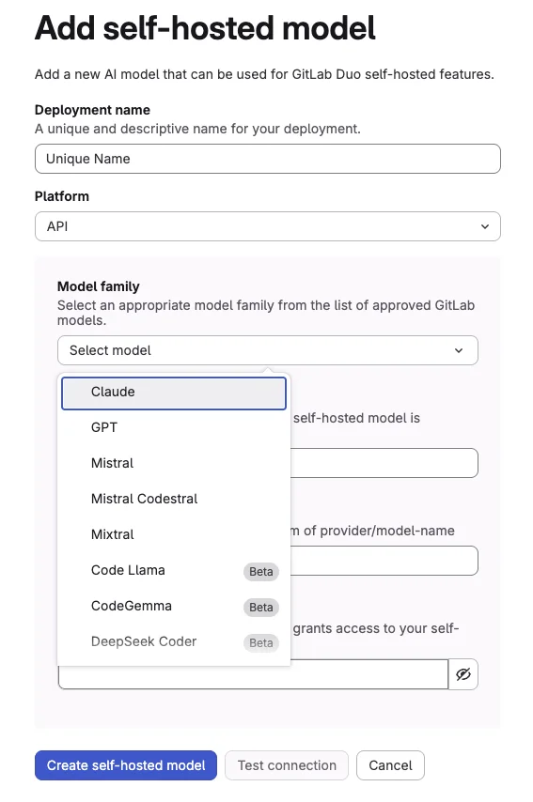
Task: Select Mistral Codestral in the list
Action: 174,499
